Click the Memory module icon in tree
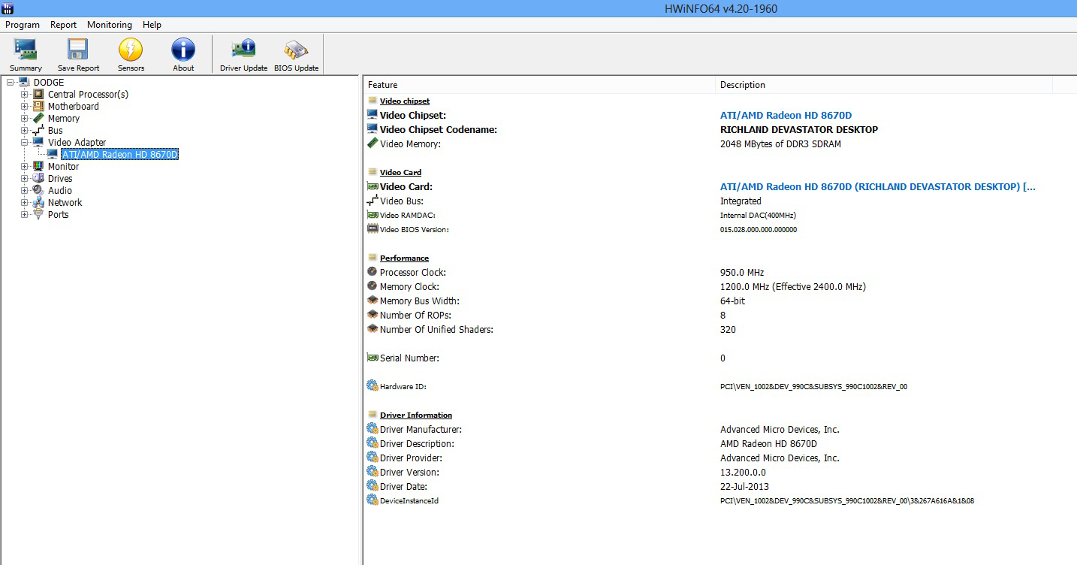Image resolution: width=1077 pixels, height=565 pixels. coord(39,118)
